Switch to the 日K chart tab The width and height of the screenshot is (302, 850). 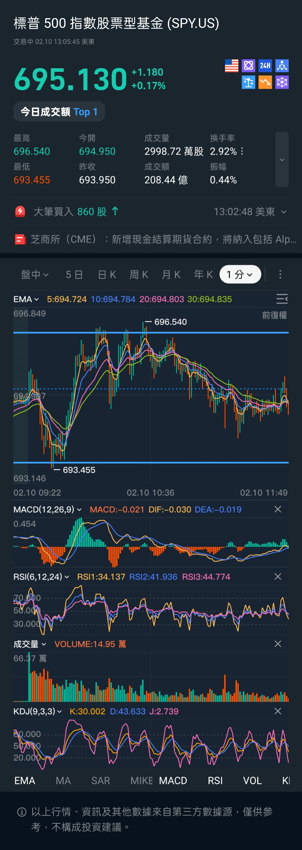click(x=107, y=274)
